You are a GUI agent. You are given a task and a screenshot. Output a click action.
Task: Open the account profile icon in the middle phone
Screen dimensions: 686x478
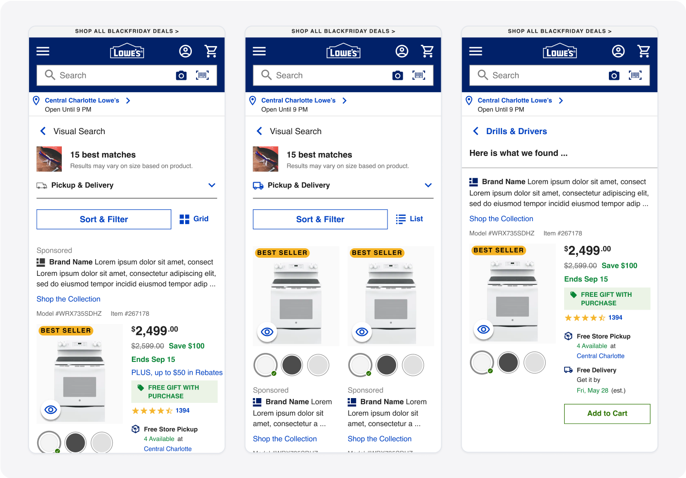[402, 51]
